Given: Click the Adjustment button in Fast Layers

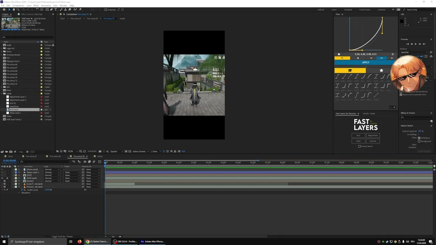Looking at the screenshot, I should point(373,135).
